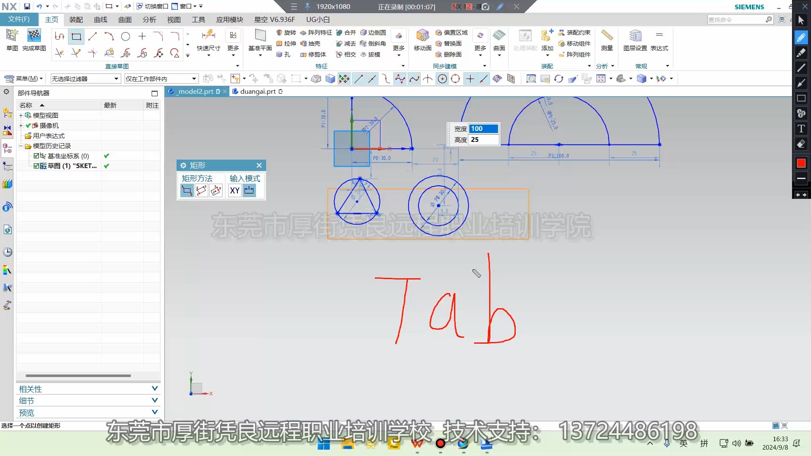The width and height of the screenshot is (811, 456).
Task: Select the Text tool in annotation bar
Action: tap(801, 129)
